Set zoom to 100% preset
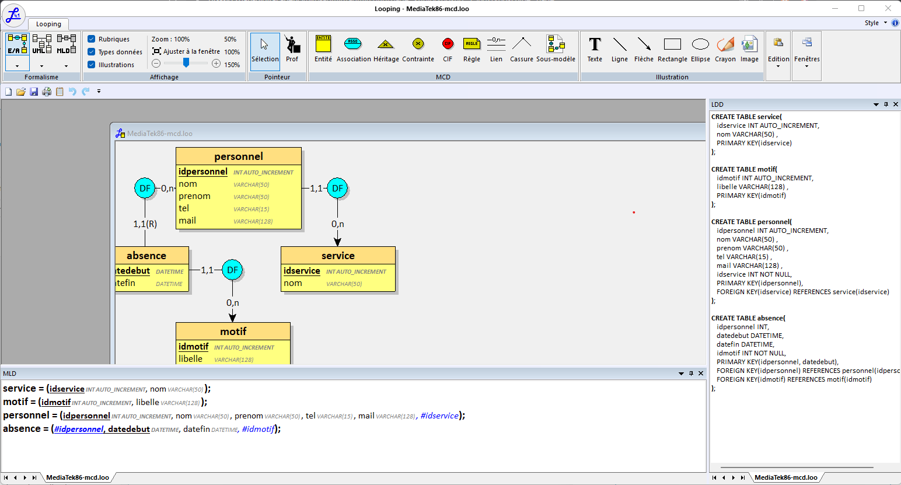The image size is (901, 485). point(232,52)
